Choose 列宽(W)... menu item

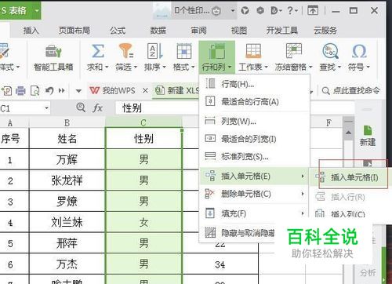tap(254, 121)
